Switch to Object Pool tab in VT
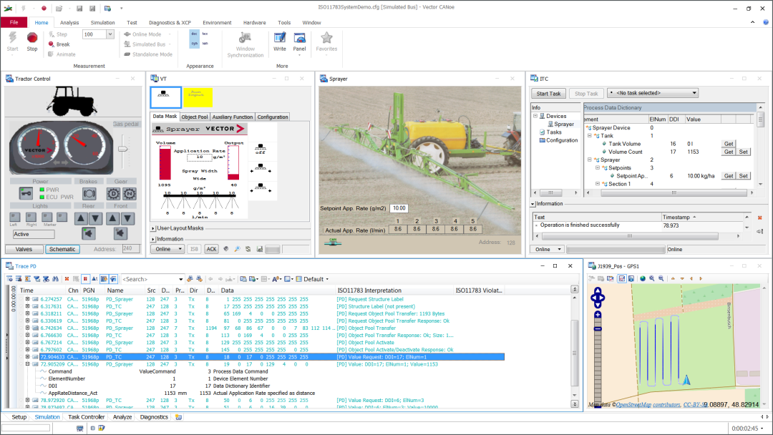 (194, 117)
